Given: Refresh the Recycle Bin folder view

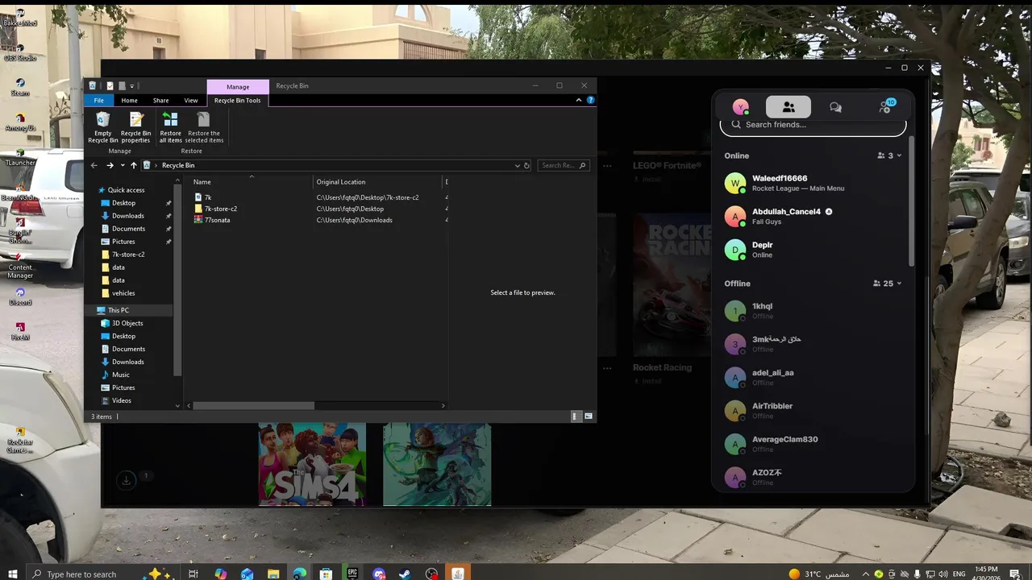Looking at the screenshot, I should tap(526, 165).
